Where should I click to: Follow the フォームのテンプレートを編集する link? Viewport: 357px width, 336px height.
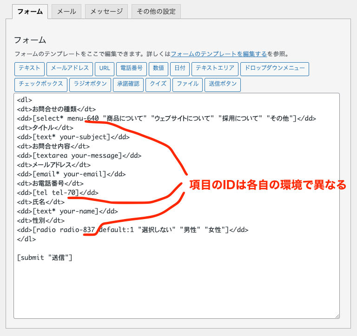click(218, 54)
